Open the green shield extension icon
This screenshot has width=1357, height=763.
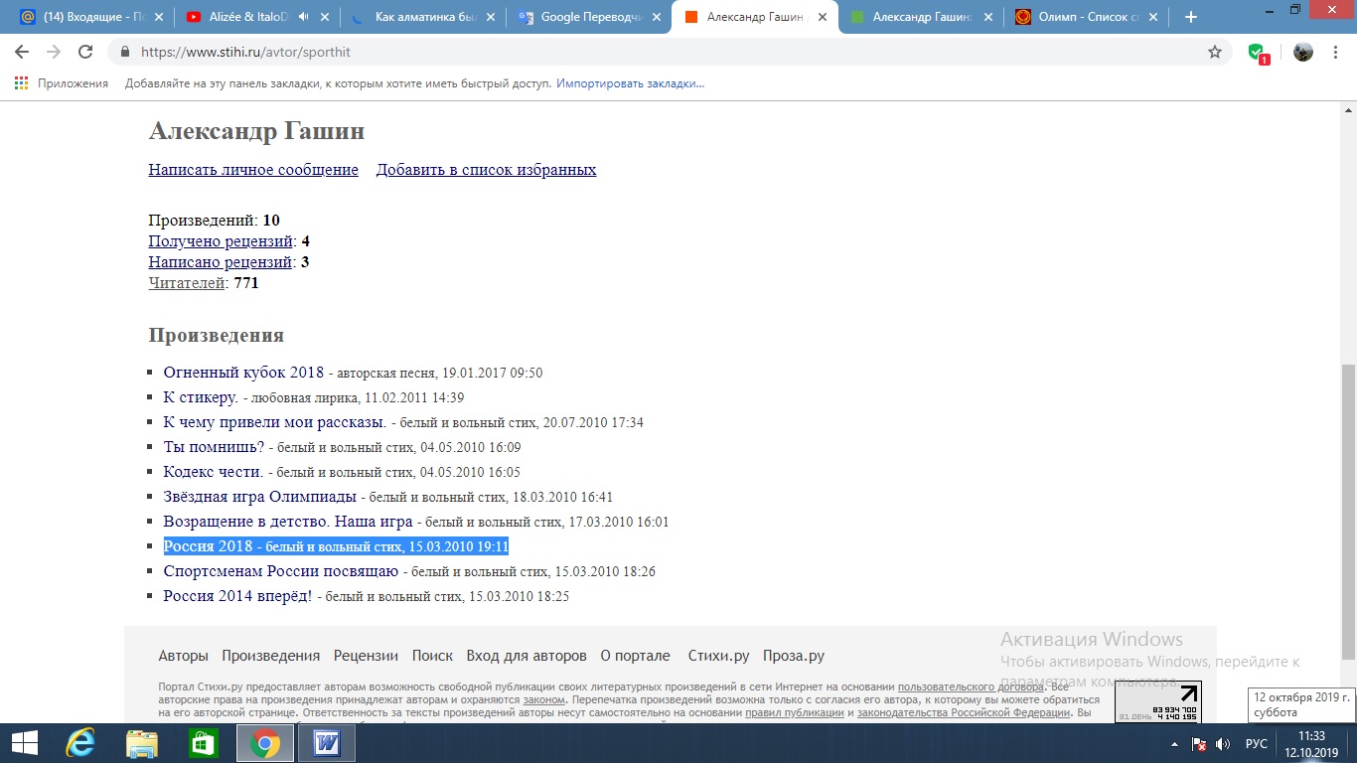1257,53
